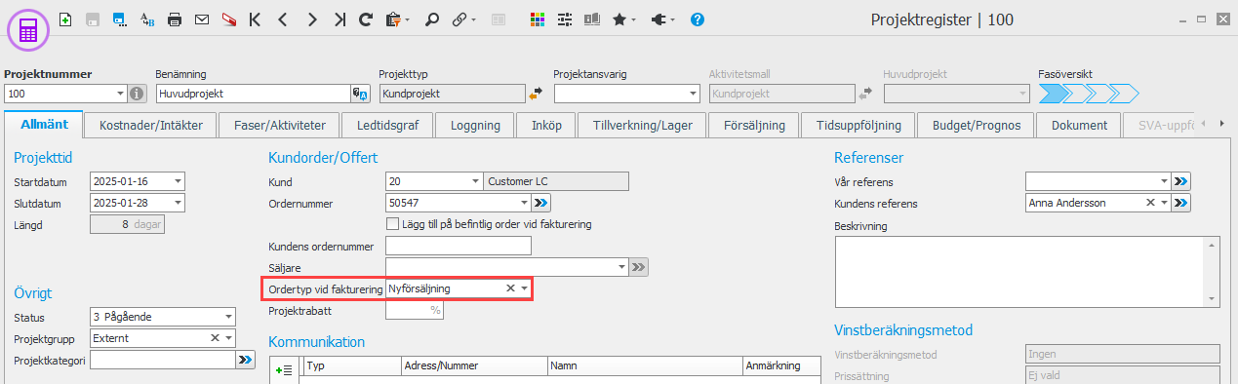The width and height of the screenshot is (1238, 384).
Task: Go to first record arrow
Action: (255, 19)
